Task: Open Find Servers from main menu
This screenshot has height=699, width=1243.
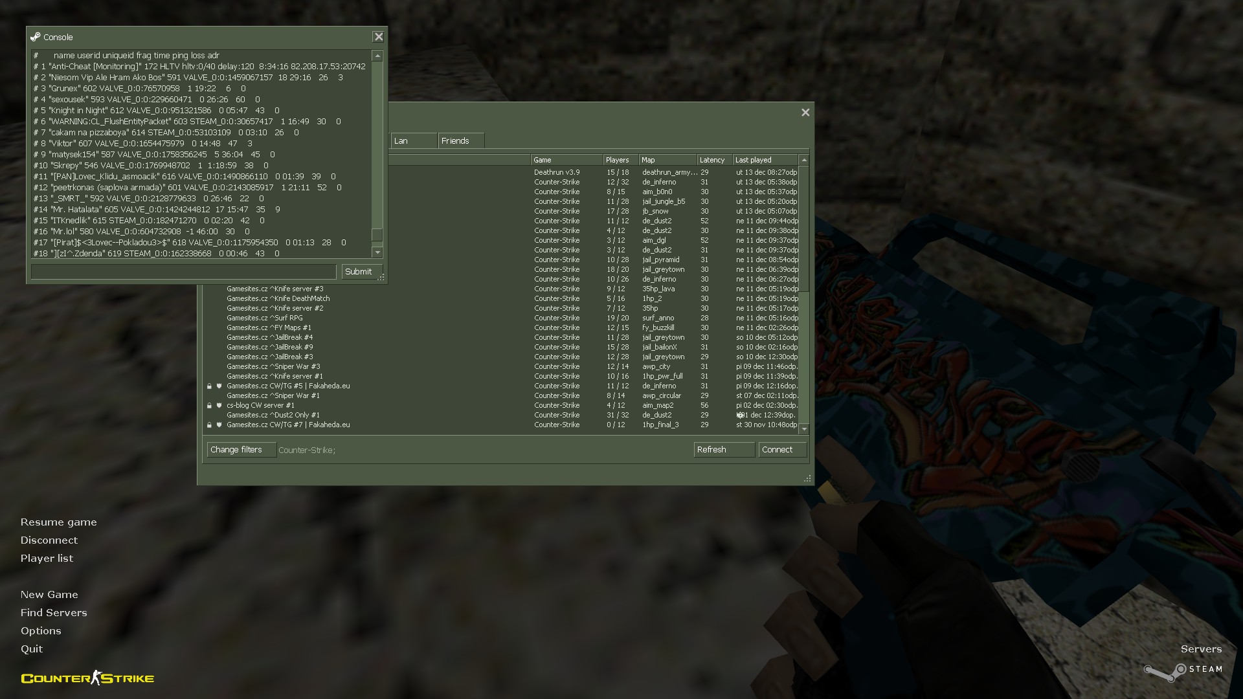Action: point(54,613)
